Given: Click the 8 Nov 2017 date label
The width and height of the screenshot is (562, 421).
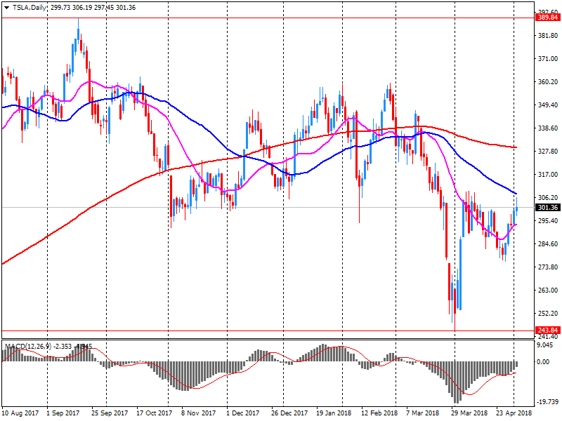Looking at the screenshot, I should coord(197,413).
